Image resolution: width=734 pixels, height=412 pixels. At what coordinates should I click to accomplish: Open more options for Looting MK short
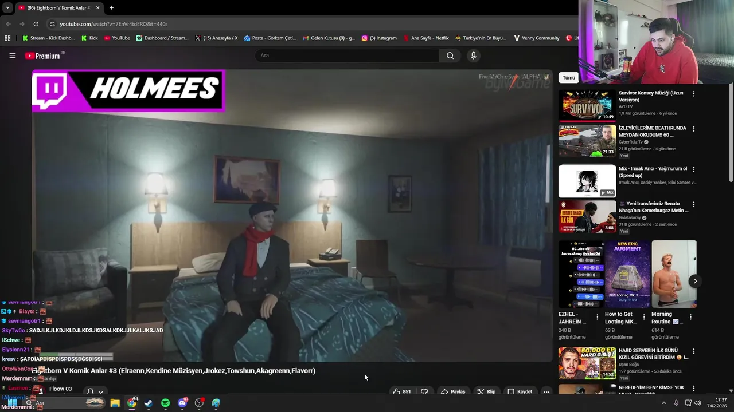(643, 317)
